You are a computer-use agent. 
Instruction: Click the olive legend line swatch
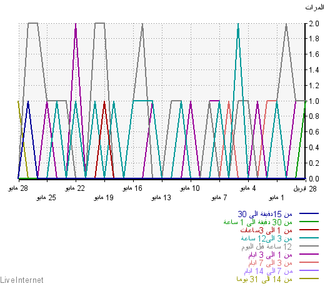click(x=309, y=278)
